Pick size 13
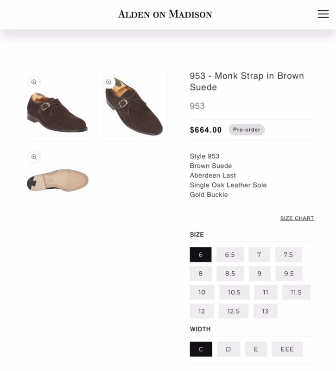Viewport: 336px width, 371px height. 266,311
